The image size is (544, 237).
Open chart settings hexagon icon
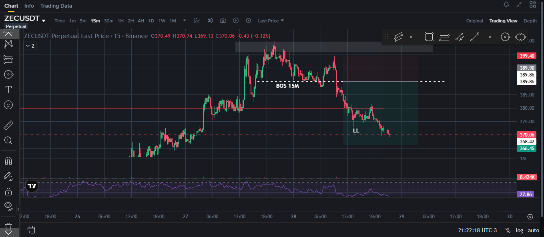point(249,20)
